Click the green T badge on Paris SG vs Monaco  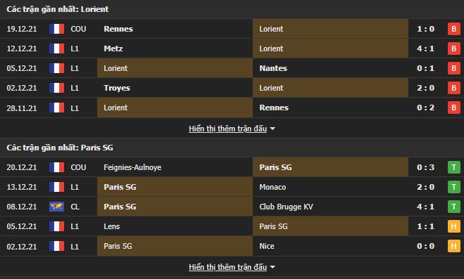[453, 187]
